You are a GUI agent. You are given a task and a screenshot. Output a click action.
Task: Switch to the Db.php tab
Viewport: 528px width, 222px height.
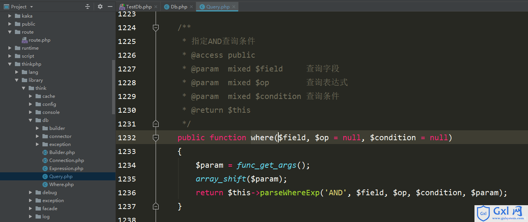click(176, 7)
